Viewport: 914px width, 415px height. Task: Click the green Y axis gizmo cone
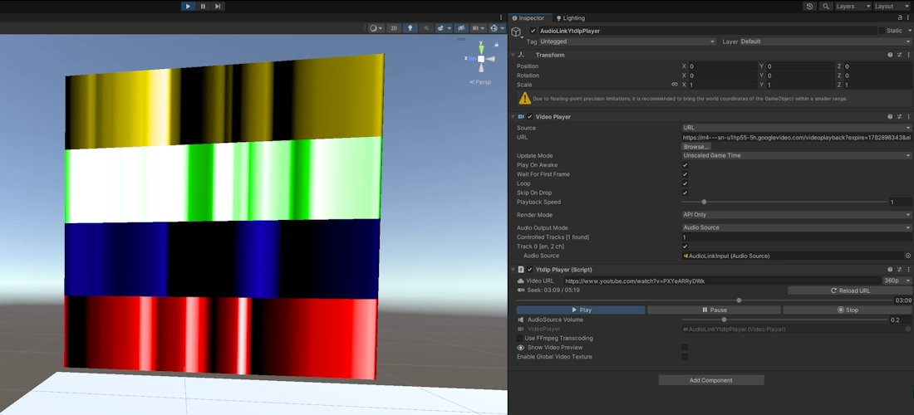coord(481,48)
